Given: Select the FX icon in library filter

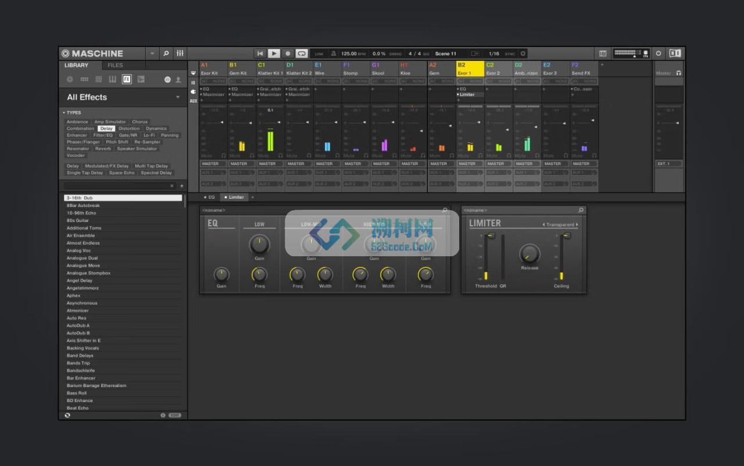Looking at the screenshot, I should point(126,80).
